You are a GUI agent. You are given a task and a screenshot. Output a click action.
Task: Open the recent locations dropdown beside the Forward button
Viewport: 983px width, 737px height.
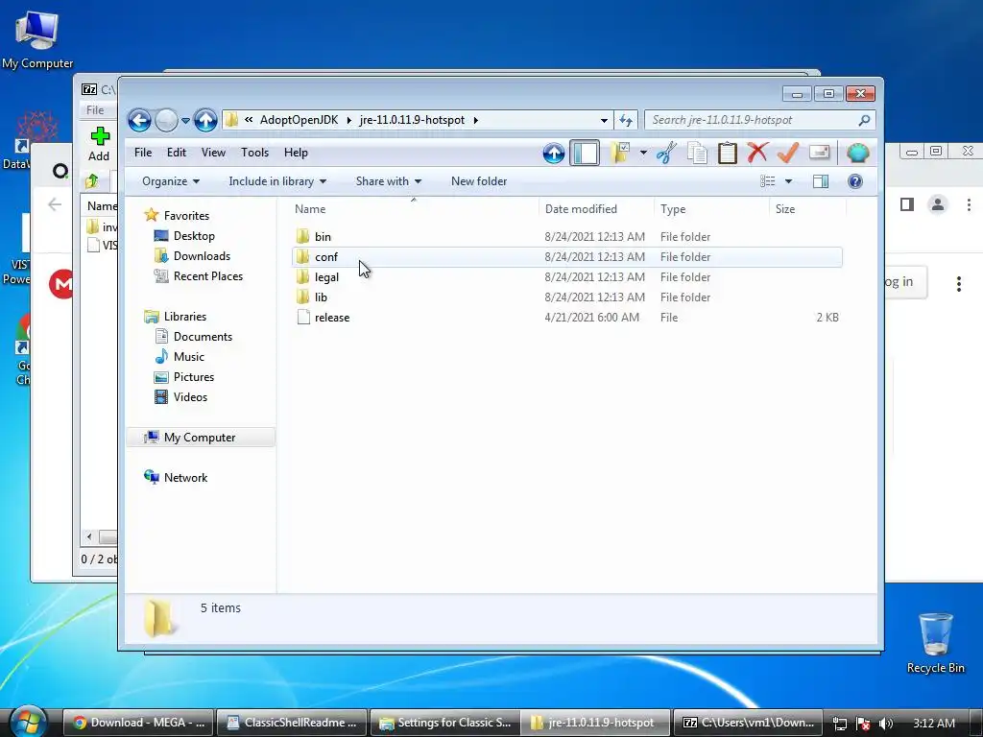tap(185, 120)
